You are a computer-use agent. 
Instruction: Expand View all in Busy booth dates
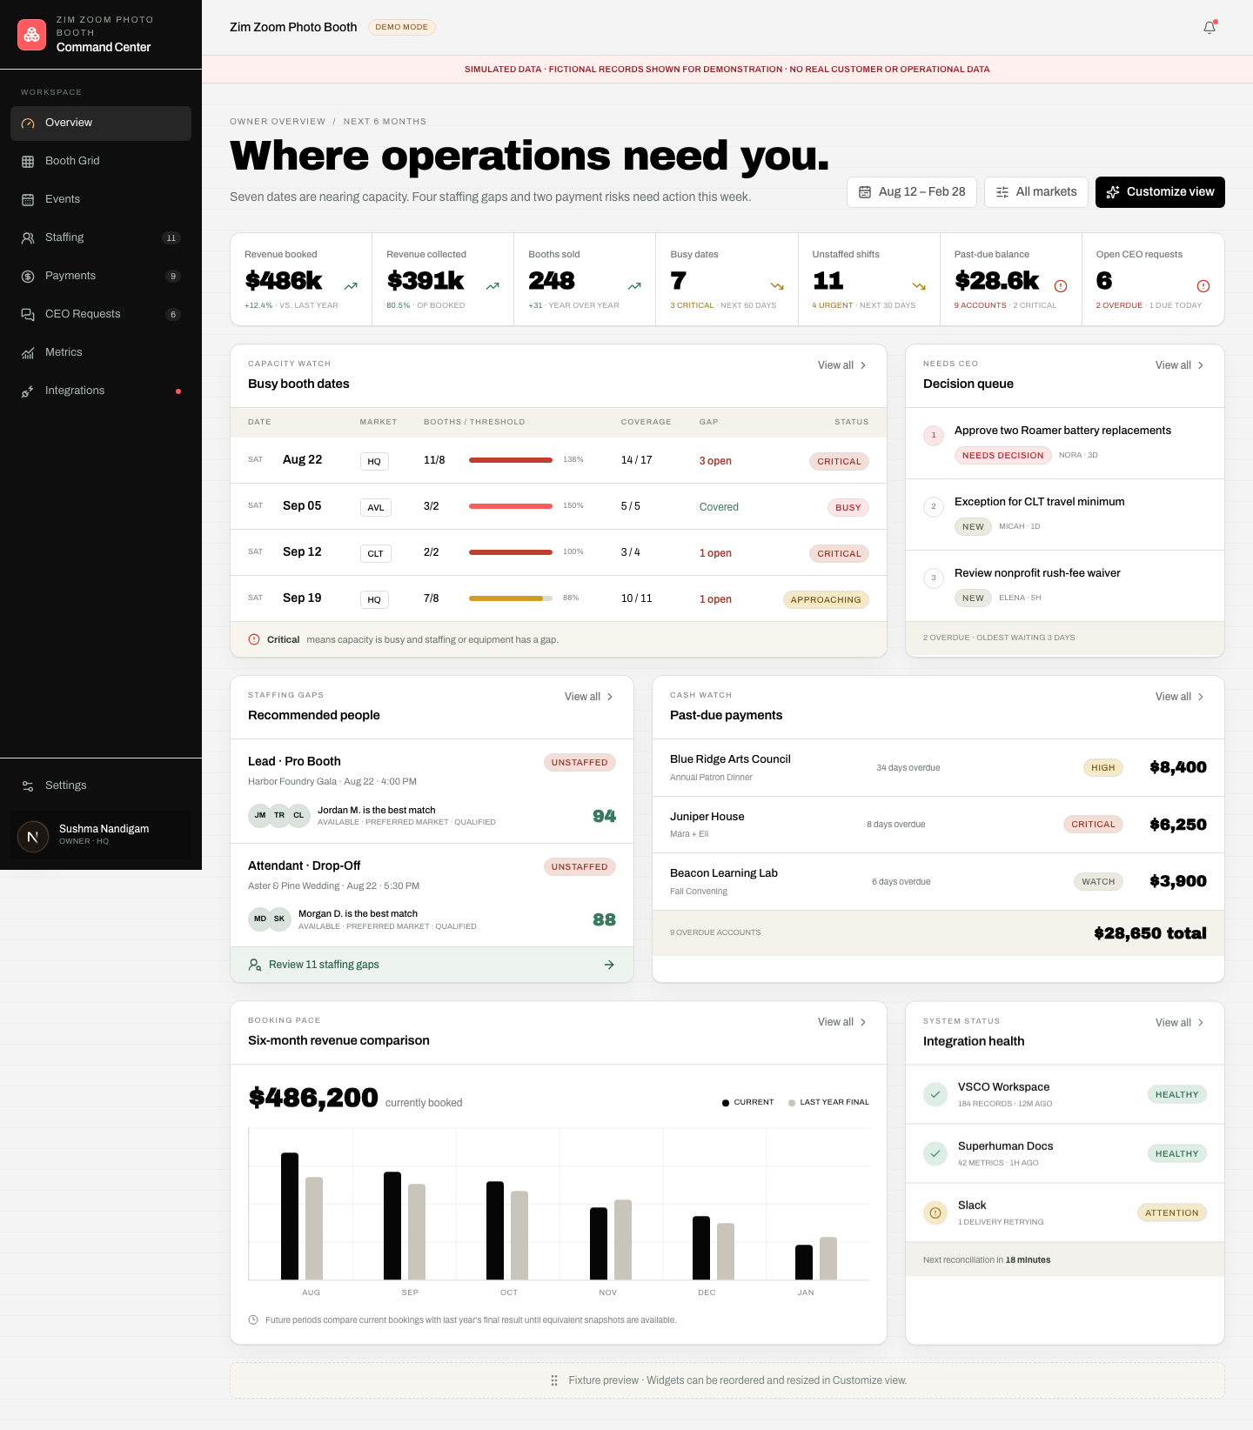tap(842, 365)
